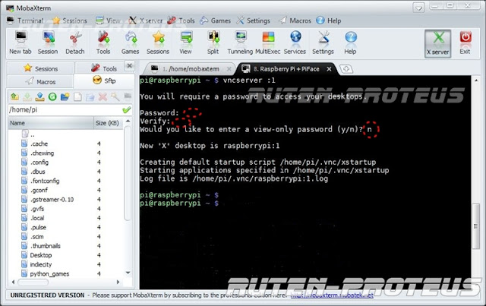The height and width of the screenshot is (306, 486).
Task: Select the .fontconfig folder
Action: [40, 181]
